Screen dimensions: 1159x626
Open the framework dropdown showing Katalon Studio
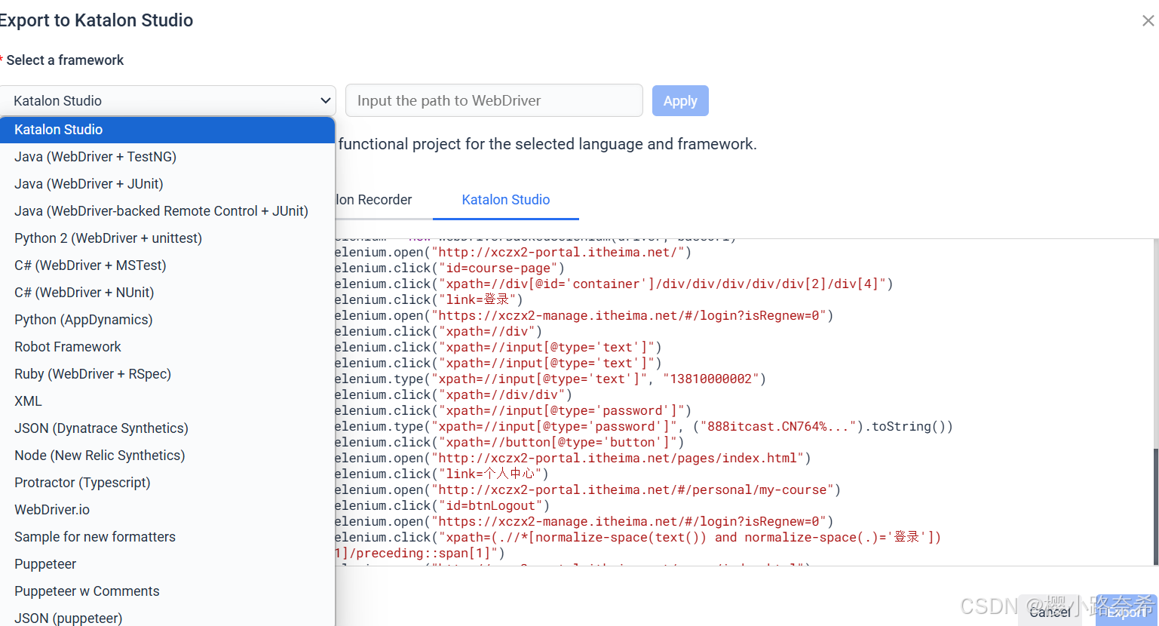167,100
